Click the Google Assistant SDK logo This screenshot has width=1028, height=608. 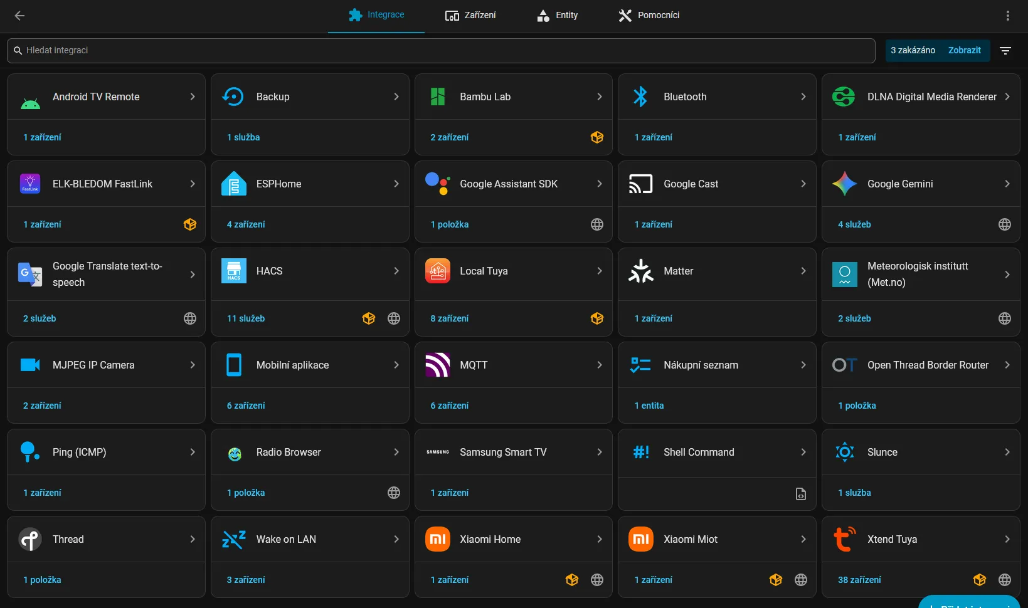(x=438, y=184)
